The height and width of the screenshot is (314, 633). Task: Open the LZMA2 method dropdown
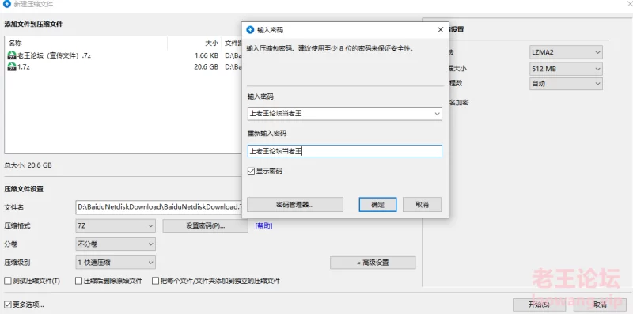(x=566, y=52)
